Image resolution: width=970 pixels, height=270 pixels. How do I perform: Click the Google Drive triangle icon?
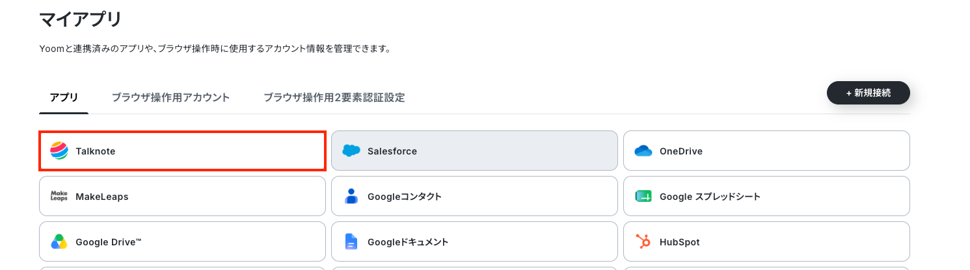click(59, 241)
